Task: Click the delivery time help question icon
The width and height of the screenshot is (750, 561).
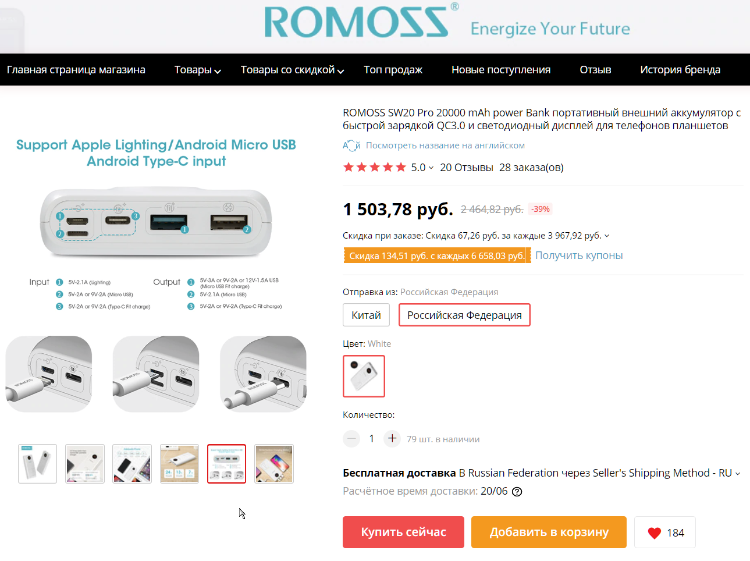Action: pyautogui.click(x=517, y=492)
